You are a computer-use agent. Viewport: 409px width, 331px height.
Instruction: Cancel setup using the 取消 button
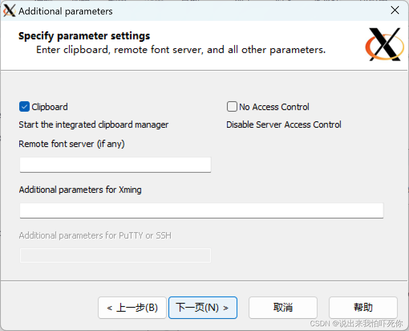283,308
